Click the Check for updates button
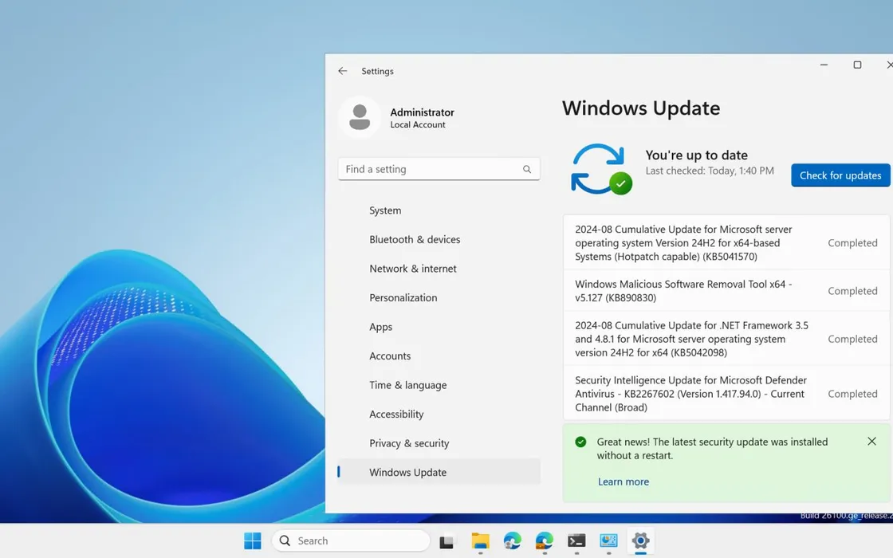The width and height of the screenshot is (893, 558). click(840, 175)
